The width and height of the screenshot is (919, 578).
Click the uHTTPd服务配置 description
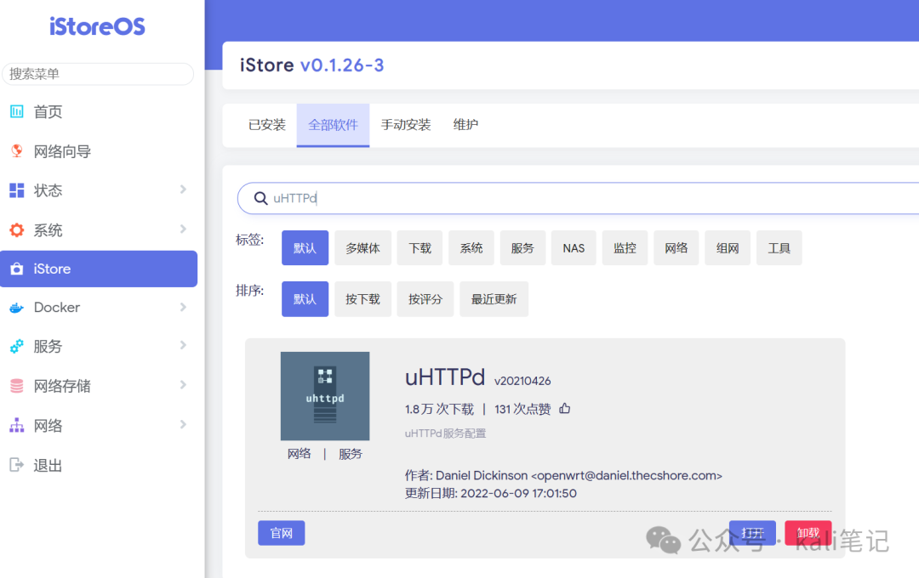tap(445, 433)
